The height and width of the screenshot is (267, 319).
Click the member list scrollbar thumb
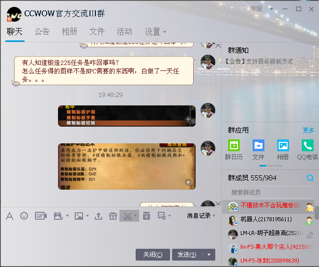pyautogui.click(x=317, y=212)
